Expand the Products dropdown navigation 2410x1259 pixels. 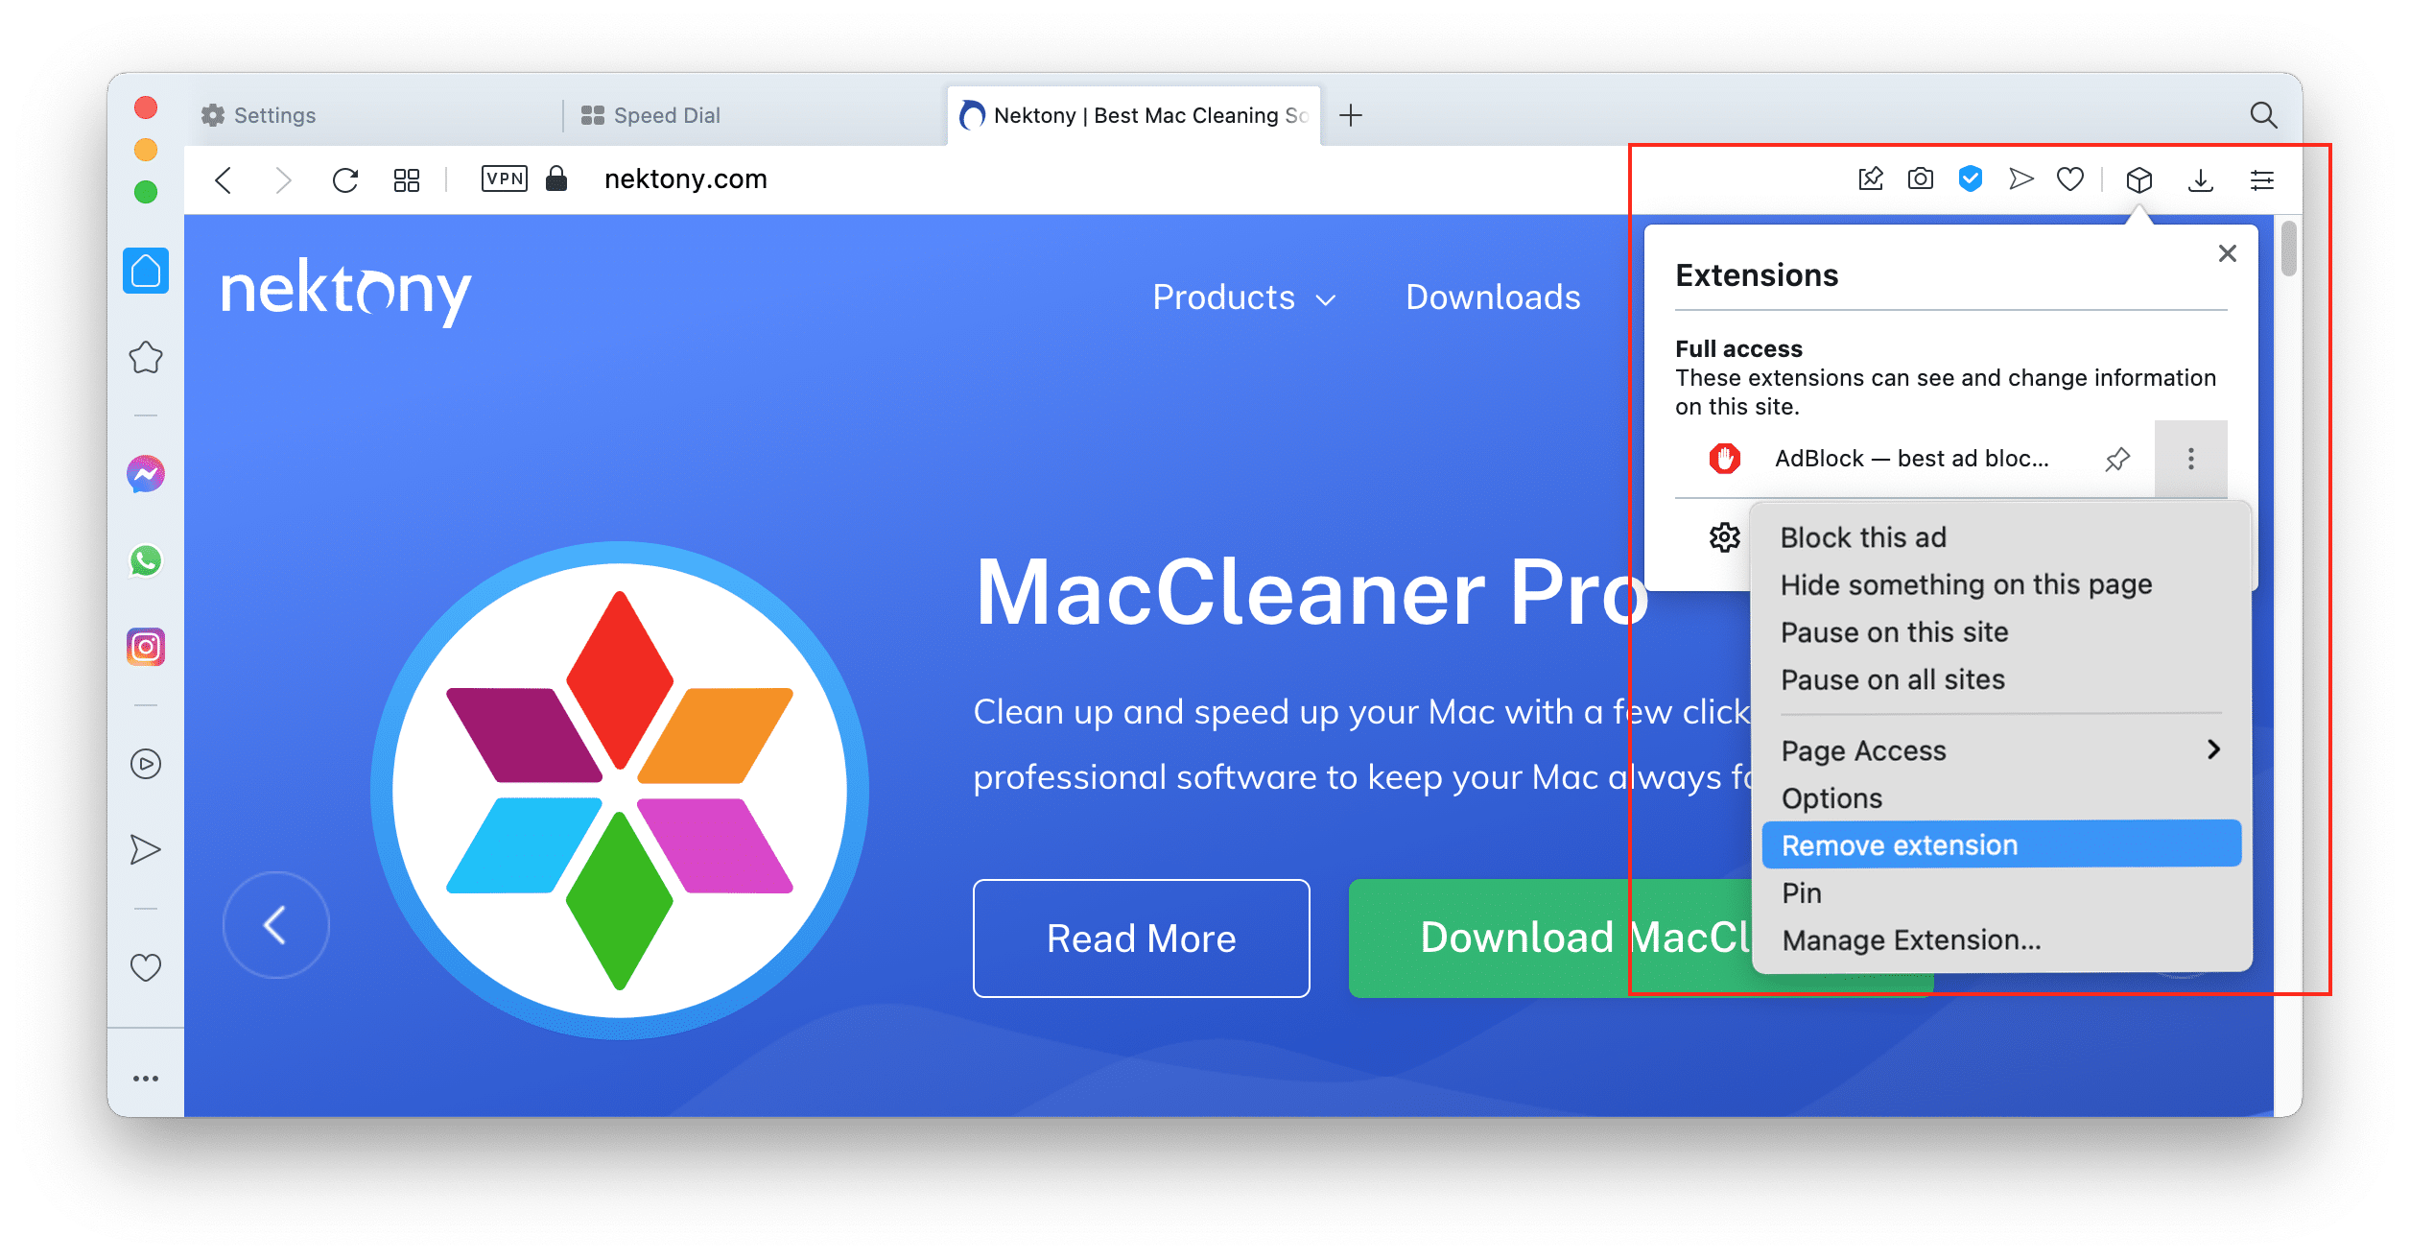coord(1241,297)
